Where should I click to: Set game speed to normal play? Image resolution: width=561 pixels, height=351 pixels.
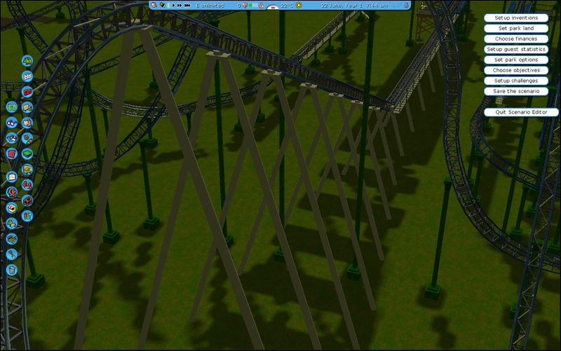click(173, 6)
